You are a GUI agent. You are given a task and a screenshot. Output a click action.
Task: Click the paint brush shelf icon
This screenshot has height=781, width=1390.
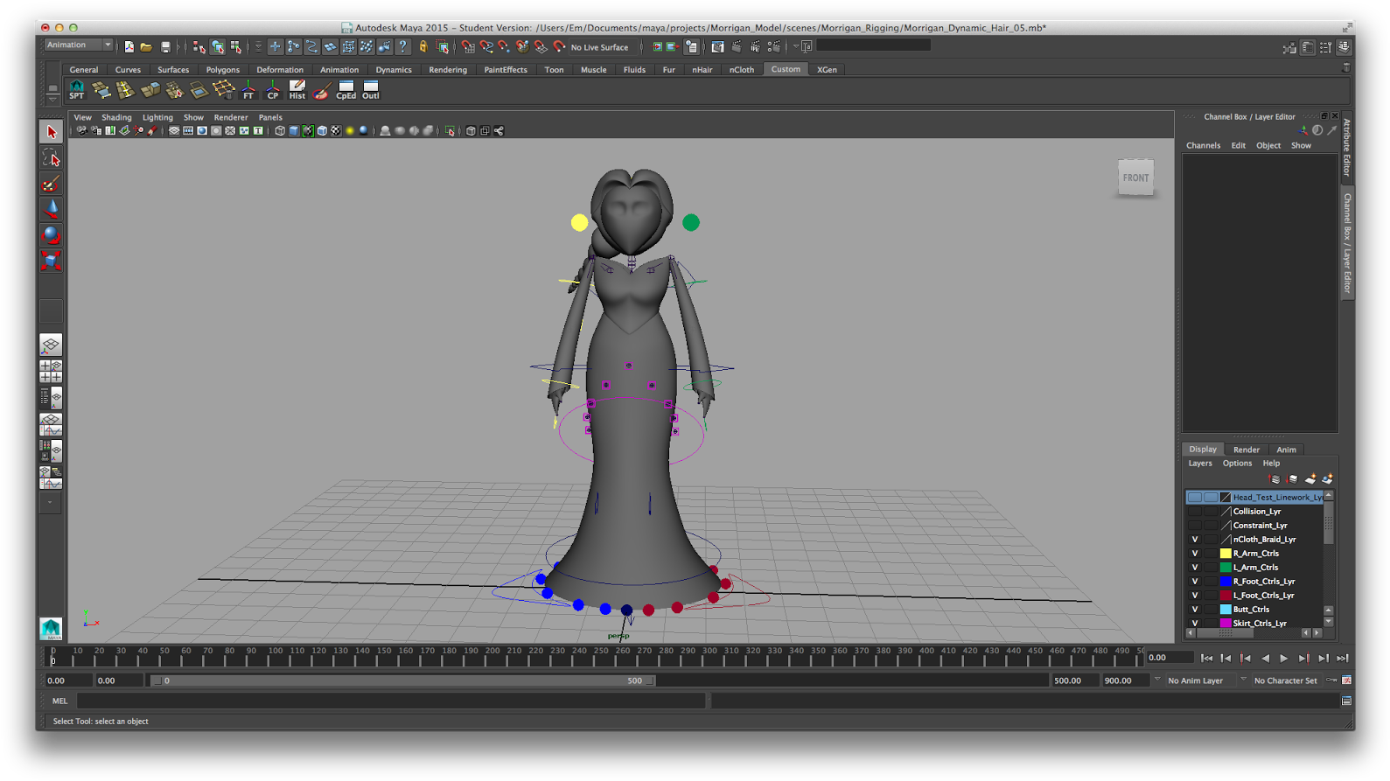[x=322, y=89]
